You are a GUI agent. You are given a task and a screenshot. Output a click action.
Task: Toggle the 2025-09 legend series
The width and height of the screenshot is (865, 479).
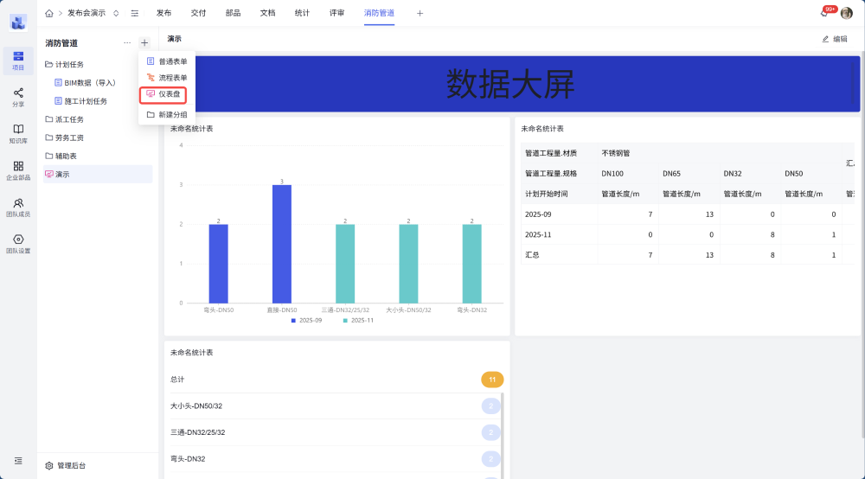click(x=305, y=320)
